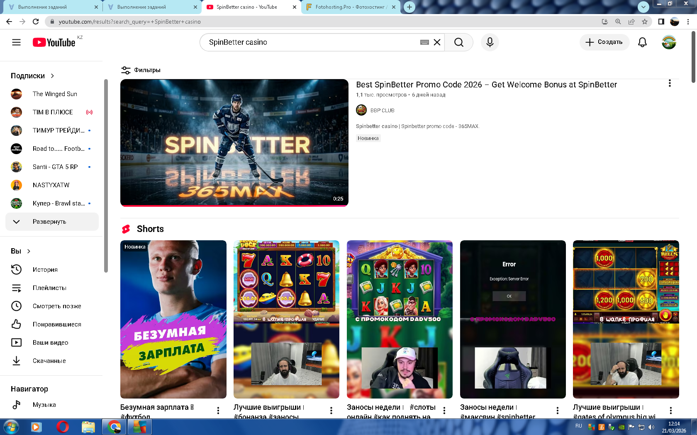Open more options for Безумная зарплата short
Viewport: 697px width, 435px height.
[x=218, y=411]
